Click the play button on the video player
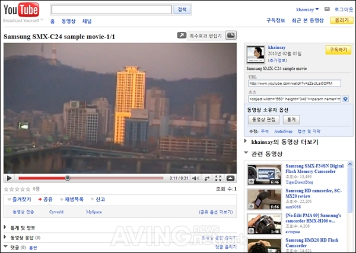The height and width of the screenshot is (253, 356). tap(9, 178)
